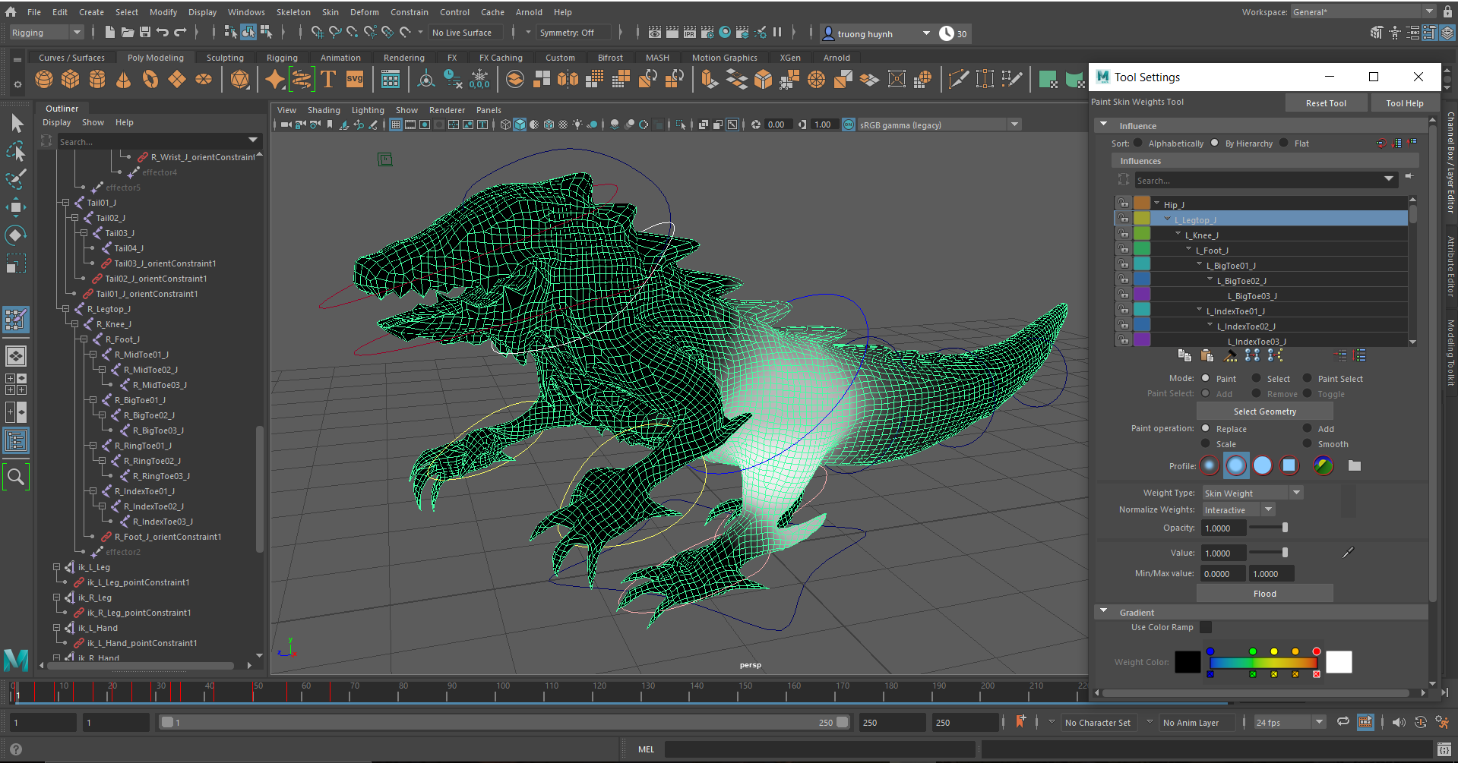Select the Move tool in the toolbox
The width and height of the screenshot is (1458, 763).
[x=15, y=207]
